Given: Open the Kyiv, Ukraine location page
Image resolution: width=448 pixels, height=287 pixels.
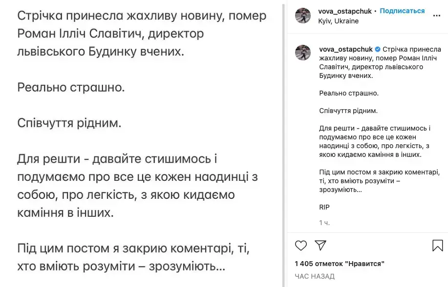Looking at the screenshot, I should [x=339, y=21].
